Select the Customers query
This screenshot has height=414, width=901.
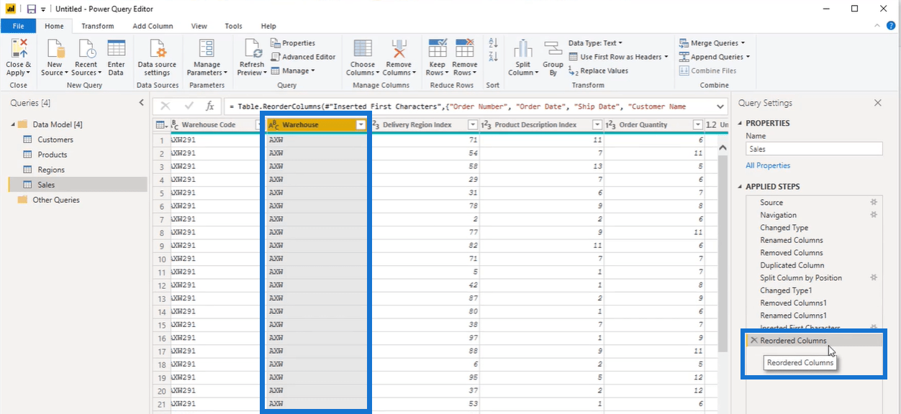[55, 139]
